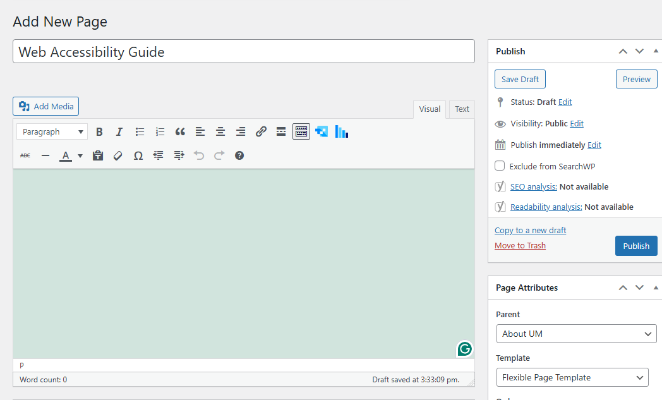Toggle the toolbar kitchen sink
The height and width of the screenshot is (400, 662).
pyautogui.click(x=301, y=132)
